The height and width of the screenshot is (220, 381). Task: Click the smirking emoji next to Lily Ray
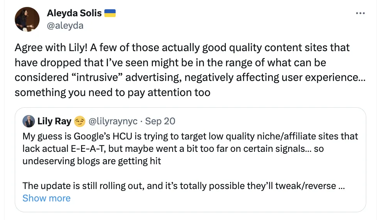pyautogui.click(x=80, y=121)
